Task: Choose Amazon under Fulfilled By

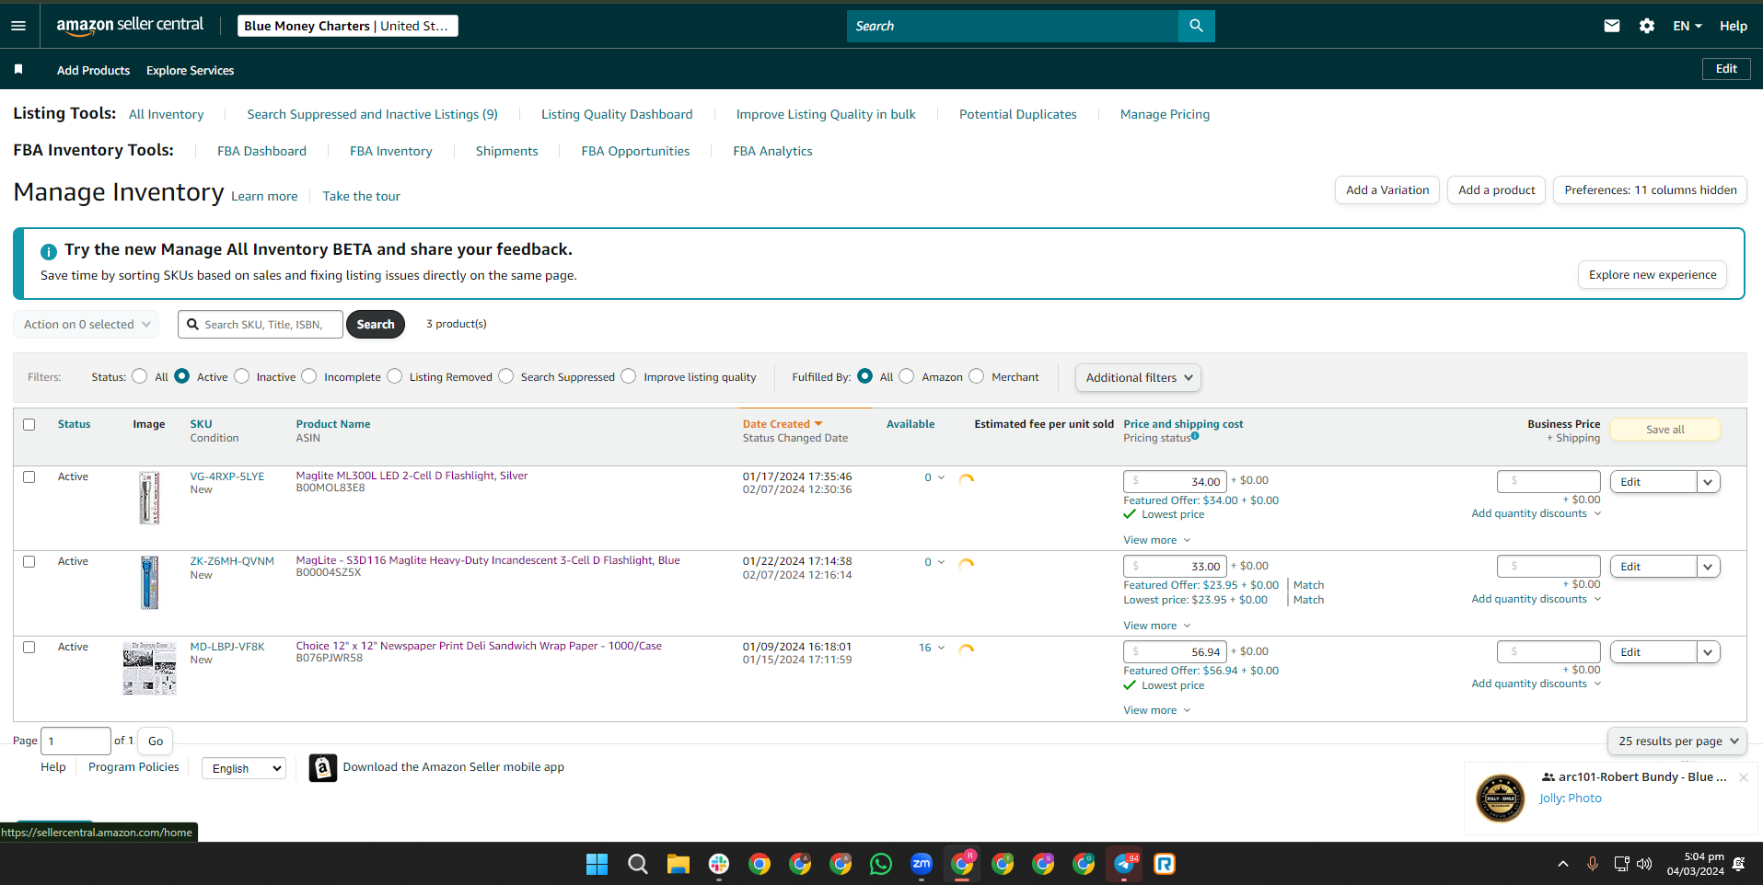Action: click(907, 376)
